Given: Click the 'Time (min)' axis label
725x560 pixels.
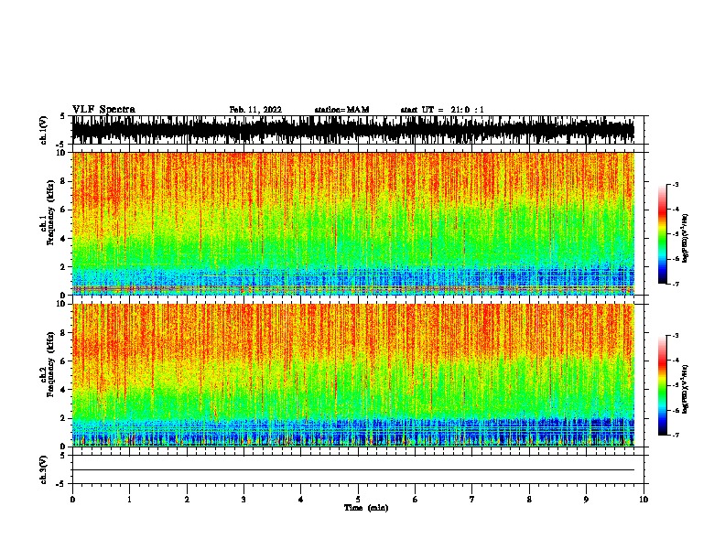Looking at the screenshot, I should (x=366, y=508).
